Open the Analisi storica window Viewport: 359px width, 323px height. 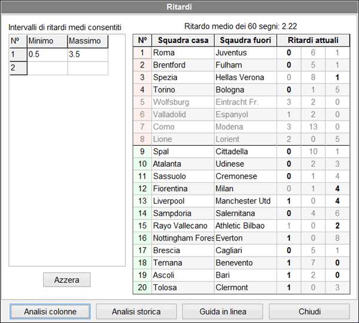pyautogui.click(x=136, y=312)
